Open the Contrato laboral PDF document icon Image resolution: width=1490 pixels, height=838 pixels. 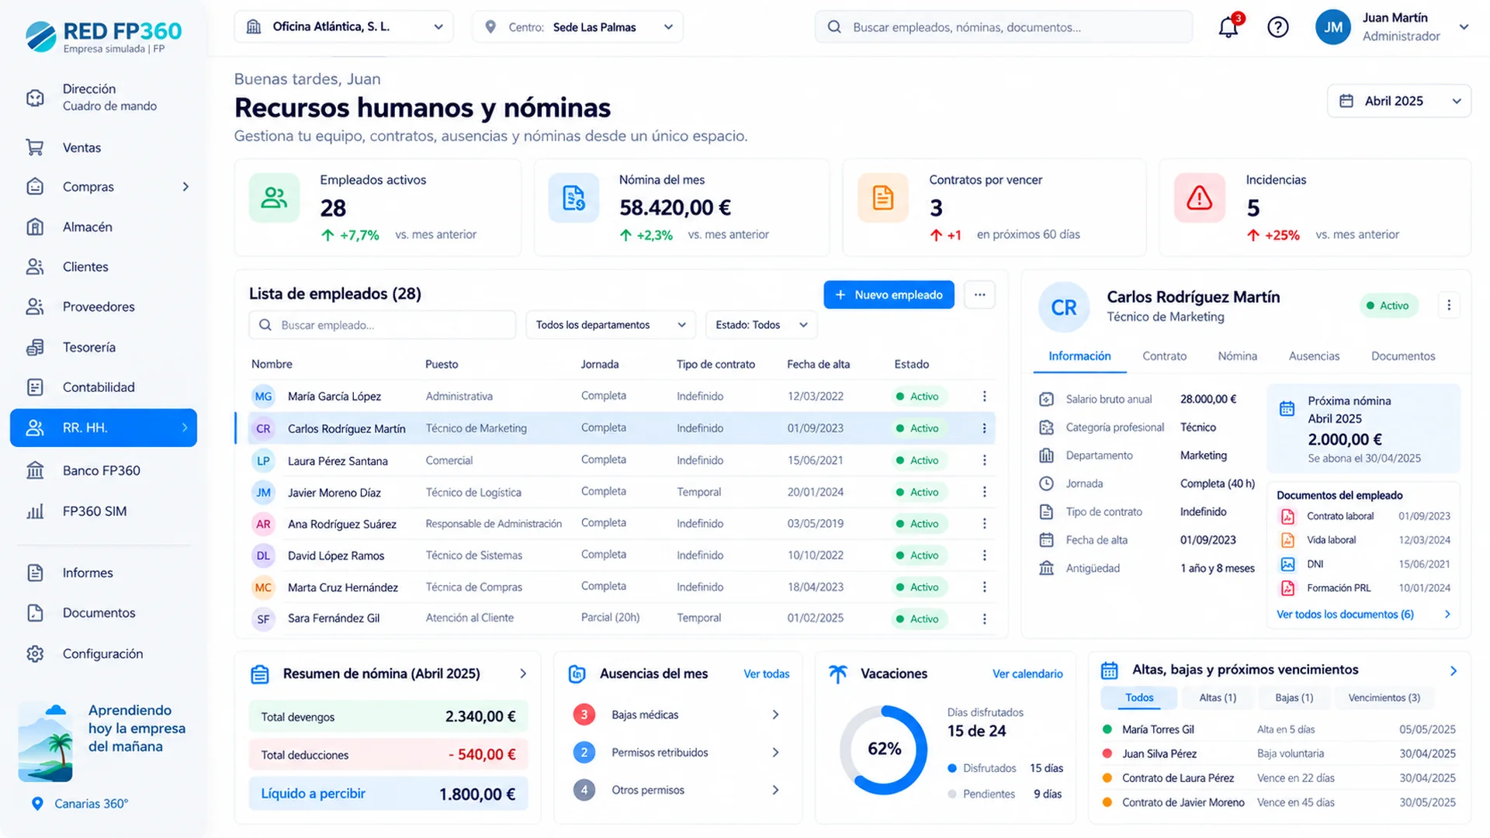tap(1287, 516)
